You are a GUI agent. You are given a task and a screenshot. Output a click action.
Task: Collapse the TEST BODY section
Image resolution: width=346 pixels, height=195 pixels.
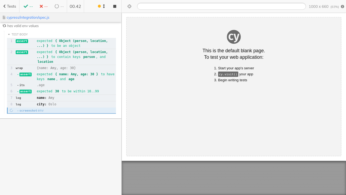(x=18, y=34)
